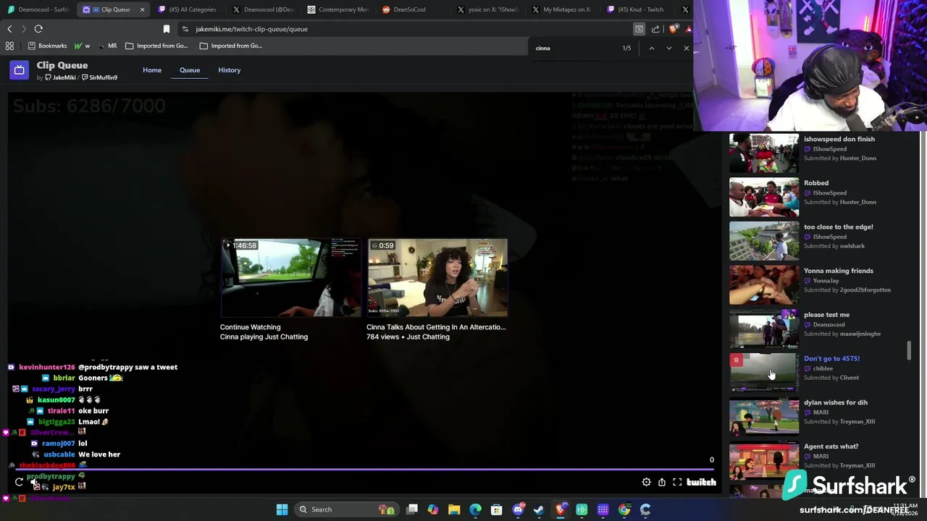Close the find-in-page bar

pos(686,48)
